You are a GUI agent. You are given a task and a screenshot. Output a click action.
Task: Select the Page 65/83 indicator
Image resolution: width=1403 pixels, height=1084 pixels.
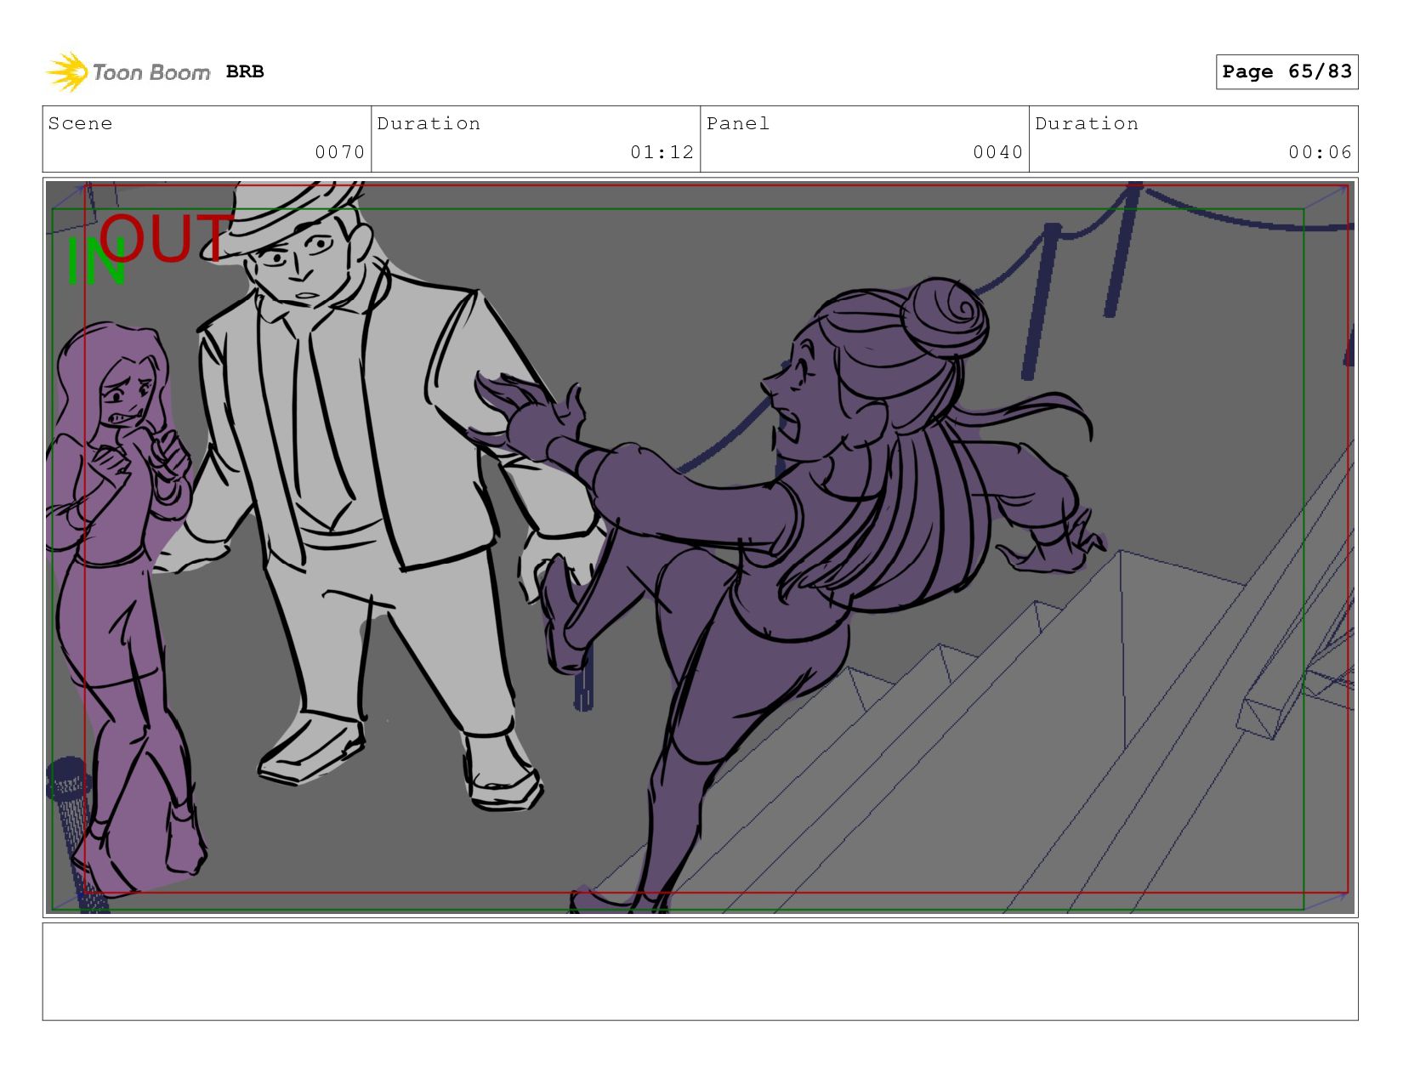pyautogui.click(x=1287, y=71)
